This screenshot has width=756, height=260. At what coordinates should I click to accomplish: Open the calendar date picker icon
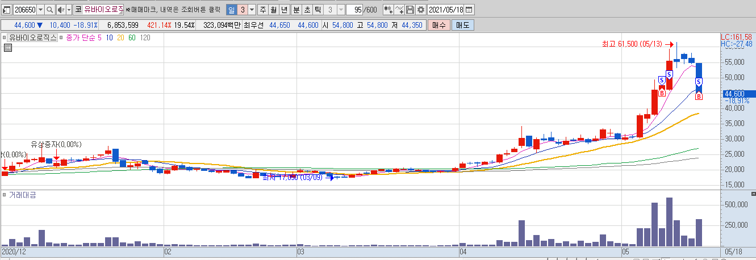(469, 10)
